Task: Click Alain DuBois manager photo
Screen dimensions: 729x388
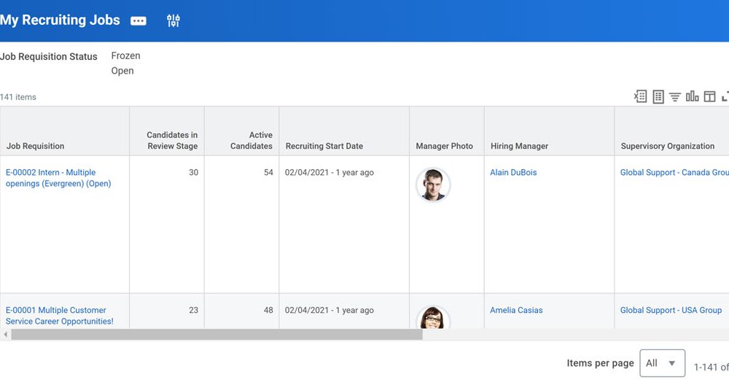Action: 433,185
